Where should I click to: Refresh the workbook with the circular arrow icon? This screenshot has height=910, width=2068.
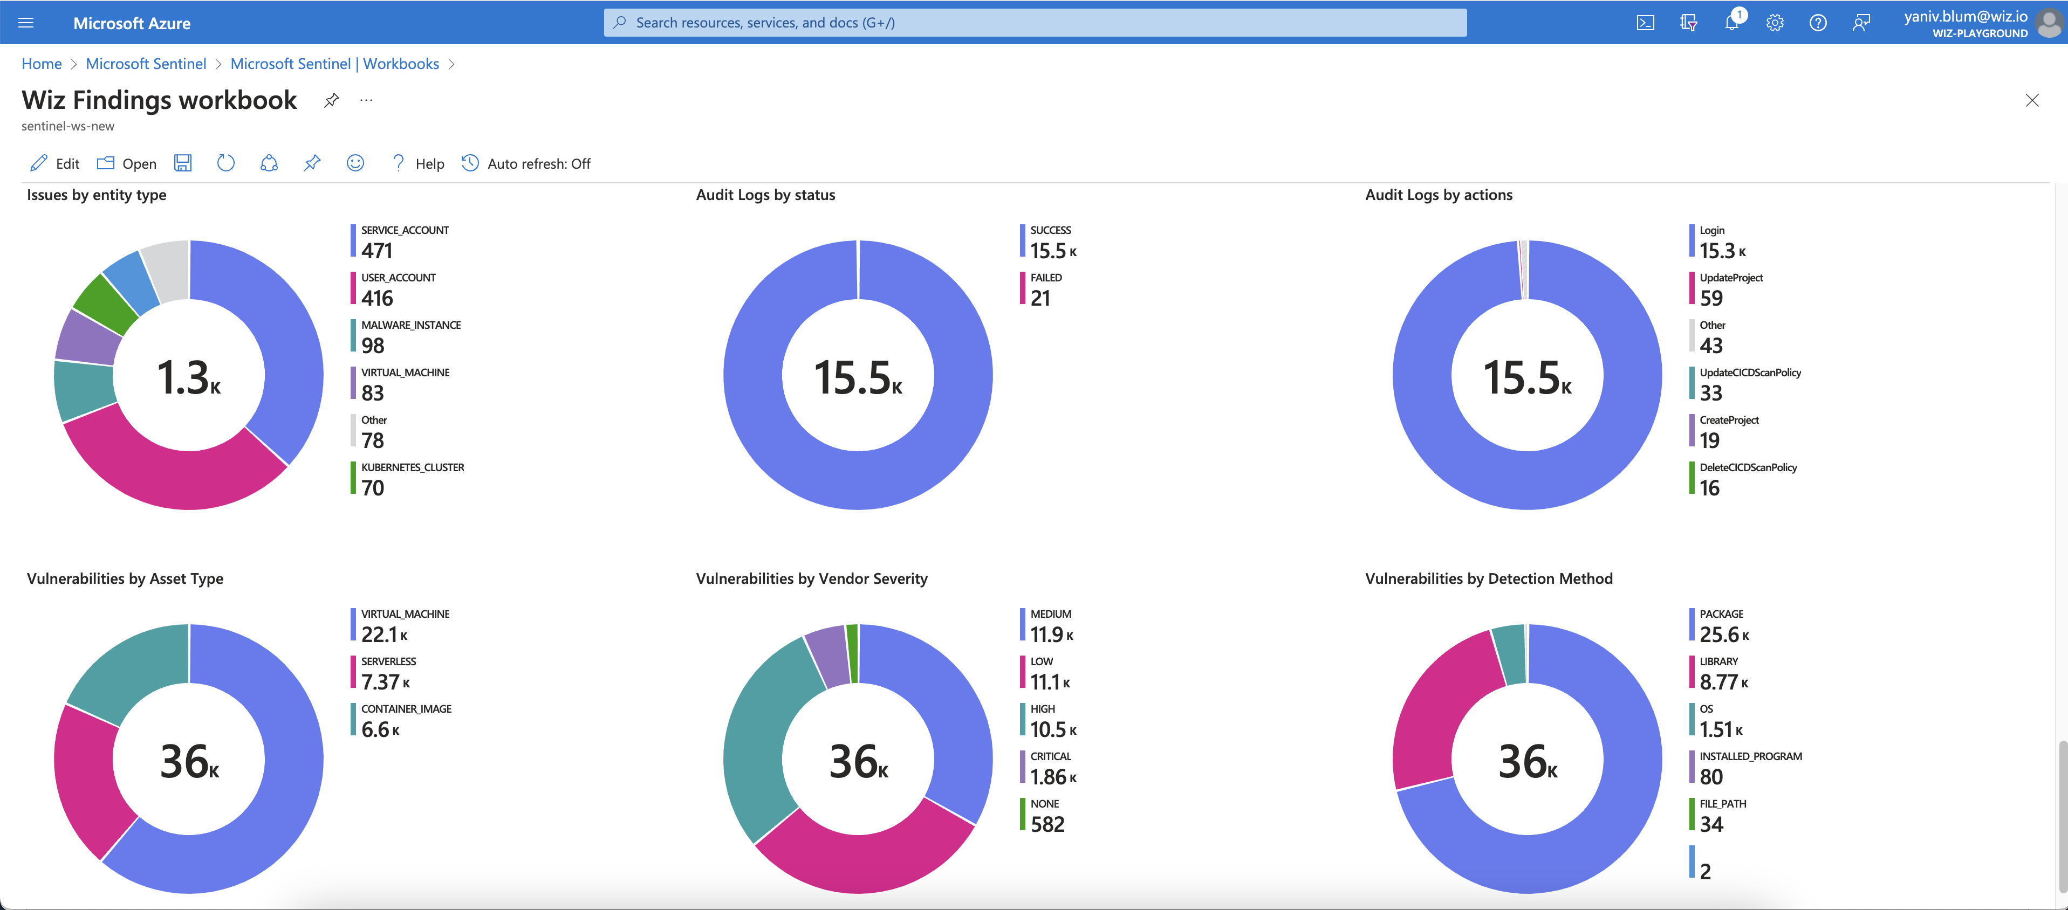pyautogui.click(x=225, y=163)
